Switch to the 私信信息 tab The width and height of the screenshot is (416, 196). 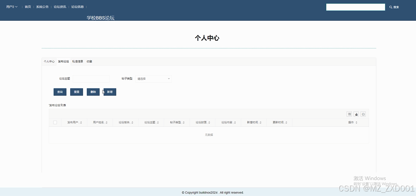(78, 62)
